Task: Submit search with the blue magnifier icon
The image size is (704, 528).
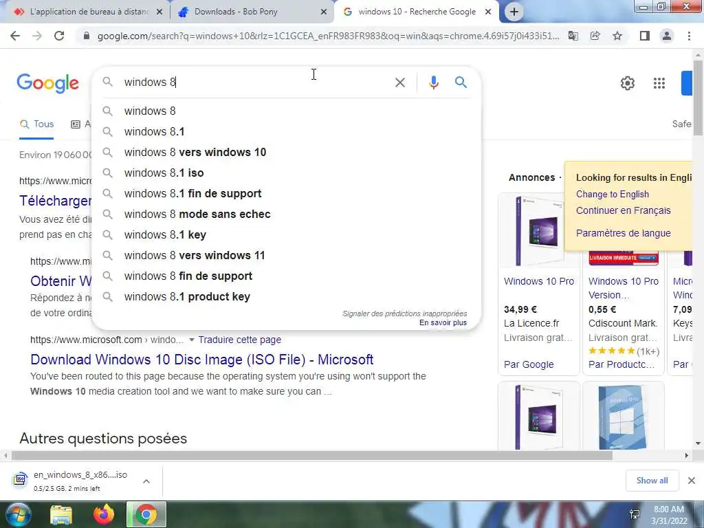Action: pyautogui.click(x=461, y=82)
